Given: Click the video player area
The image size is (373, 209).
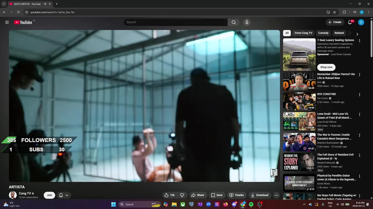Looking at the screenshot, I should point(144,106).
